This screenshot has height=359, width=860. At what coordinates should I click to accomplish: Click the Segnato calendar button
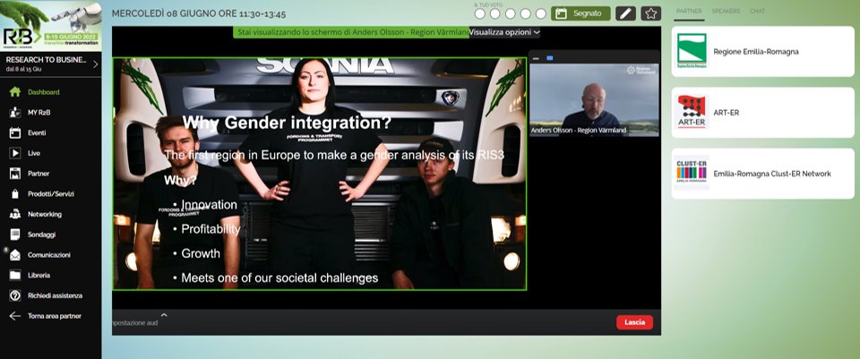[x=580, y=13]
